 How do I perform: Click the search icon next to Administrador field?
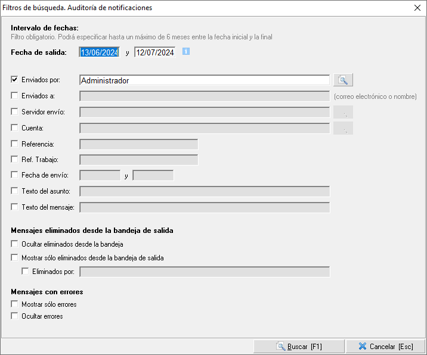tap(344, 80)
